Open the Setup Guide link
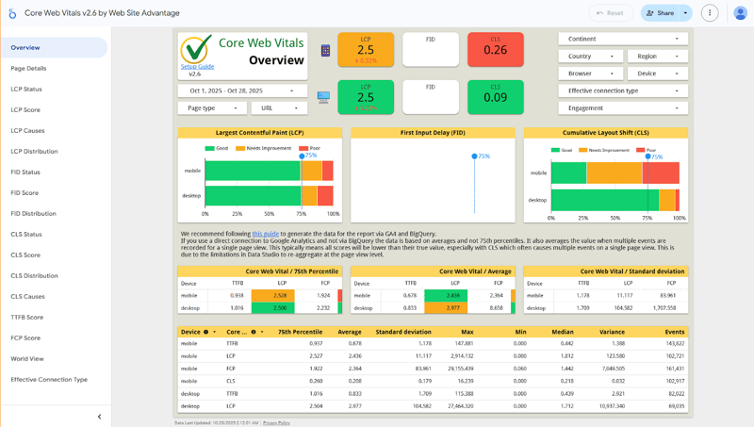754x427 pixels. click(197, 67)
